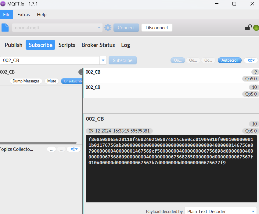The image size is (259, 214).
Task: Switch to the Publish tab
Action: click(13, 45)
